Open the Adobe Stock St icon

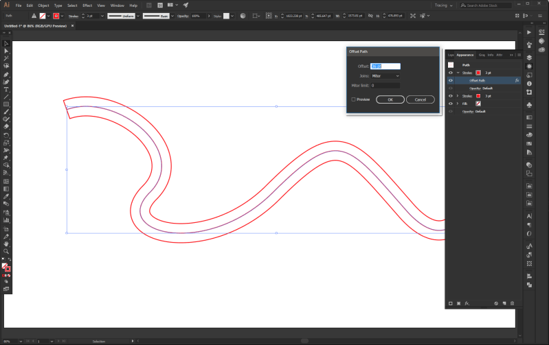click(x=160, y=5)
